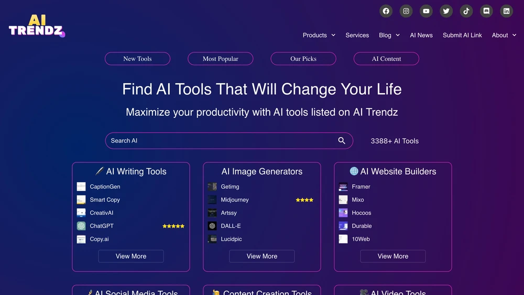Click the Getimg thumbnail icon
524x295 pixels.
pos(212,187)
